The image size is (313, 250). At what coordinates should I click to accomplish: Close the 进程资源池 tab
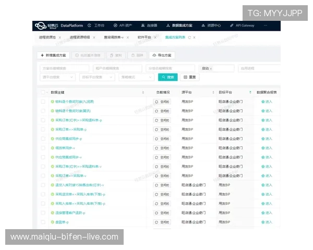click(59, 37)
